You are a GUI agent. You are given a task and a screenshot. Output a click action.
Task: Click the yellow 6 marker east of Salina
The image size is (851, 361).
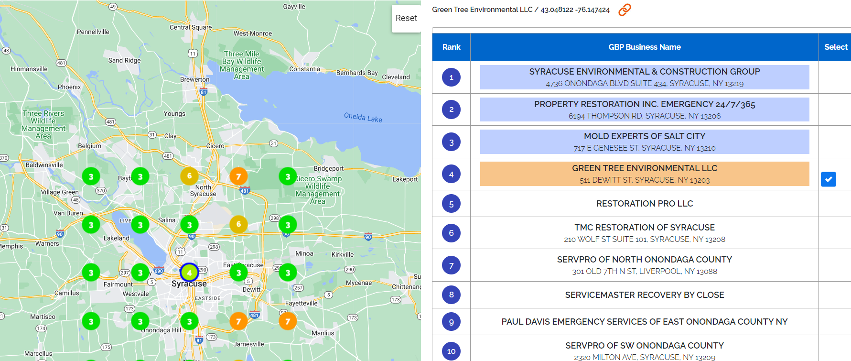[x=238, y=224]
